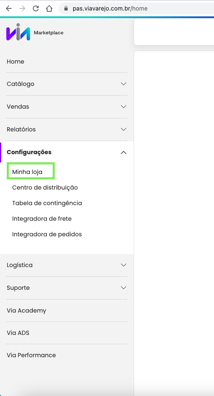Click the browser forward arrow

tap(22, 8)
